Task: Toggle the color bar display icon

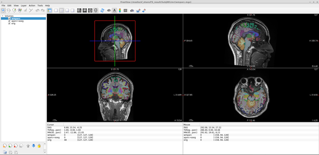Action: (120, 10)
